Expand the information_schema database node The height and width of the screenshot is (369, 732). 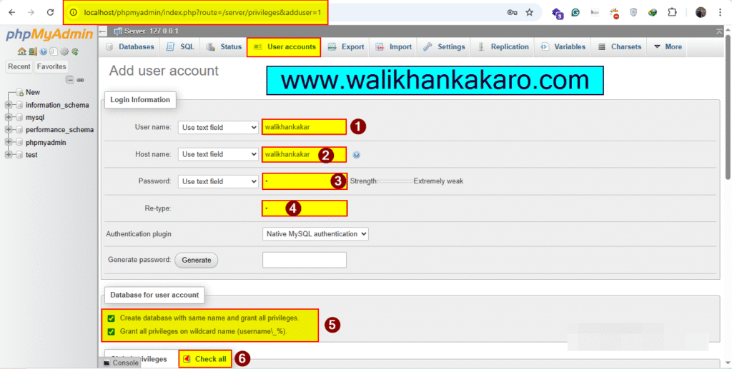9,105
